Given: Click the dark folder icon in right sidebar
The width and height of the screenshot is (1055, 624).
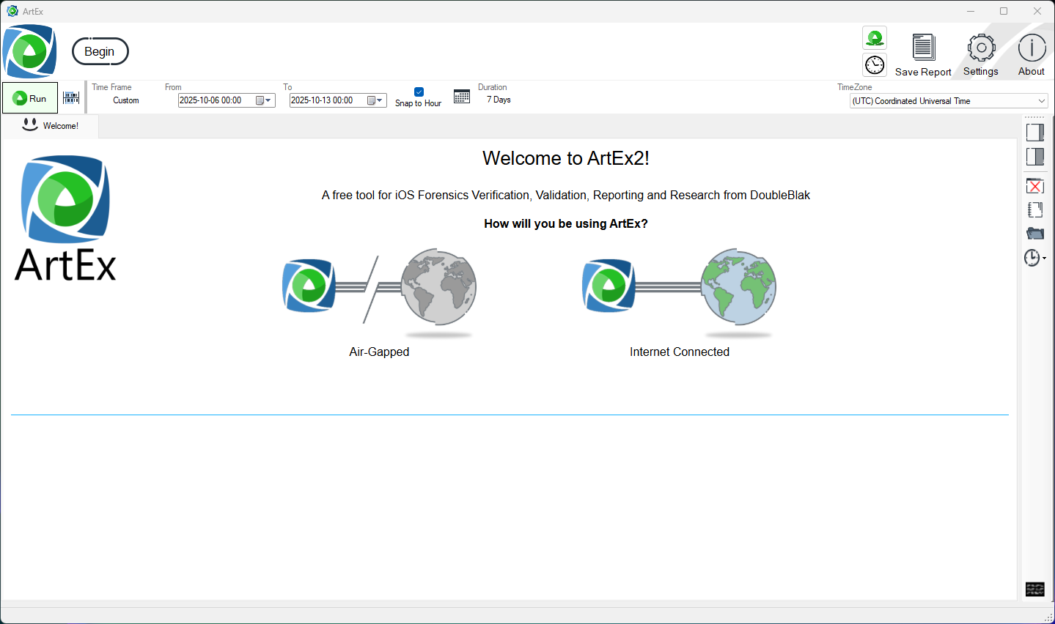Looking at the screenshot, I should coord(1034,234).
